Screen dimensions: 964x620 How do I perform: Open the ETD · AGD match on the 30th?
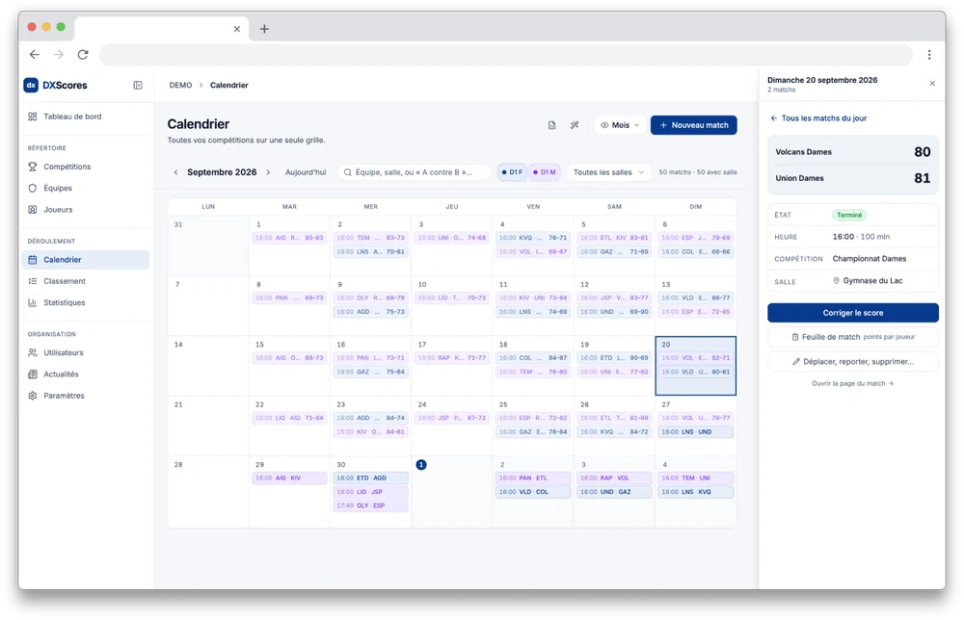click(x=371, y=478)
